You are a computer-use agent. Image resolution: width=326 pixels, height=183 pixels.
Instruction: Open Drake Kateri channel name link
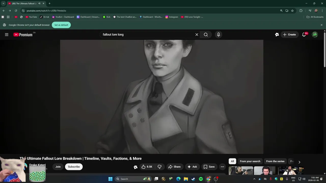point(37,165)
